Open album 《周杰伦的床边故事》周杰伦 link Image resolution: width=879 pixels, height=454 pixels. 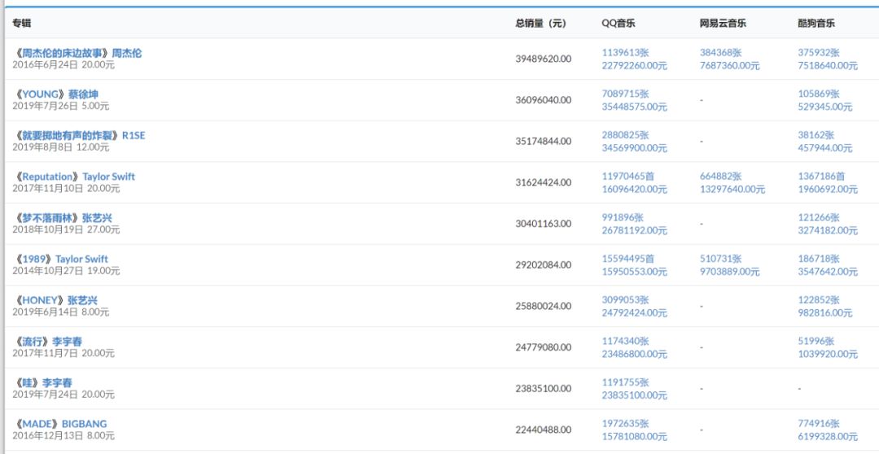tap(77, 53)
